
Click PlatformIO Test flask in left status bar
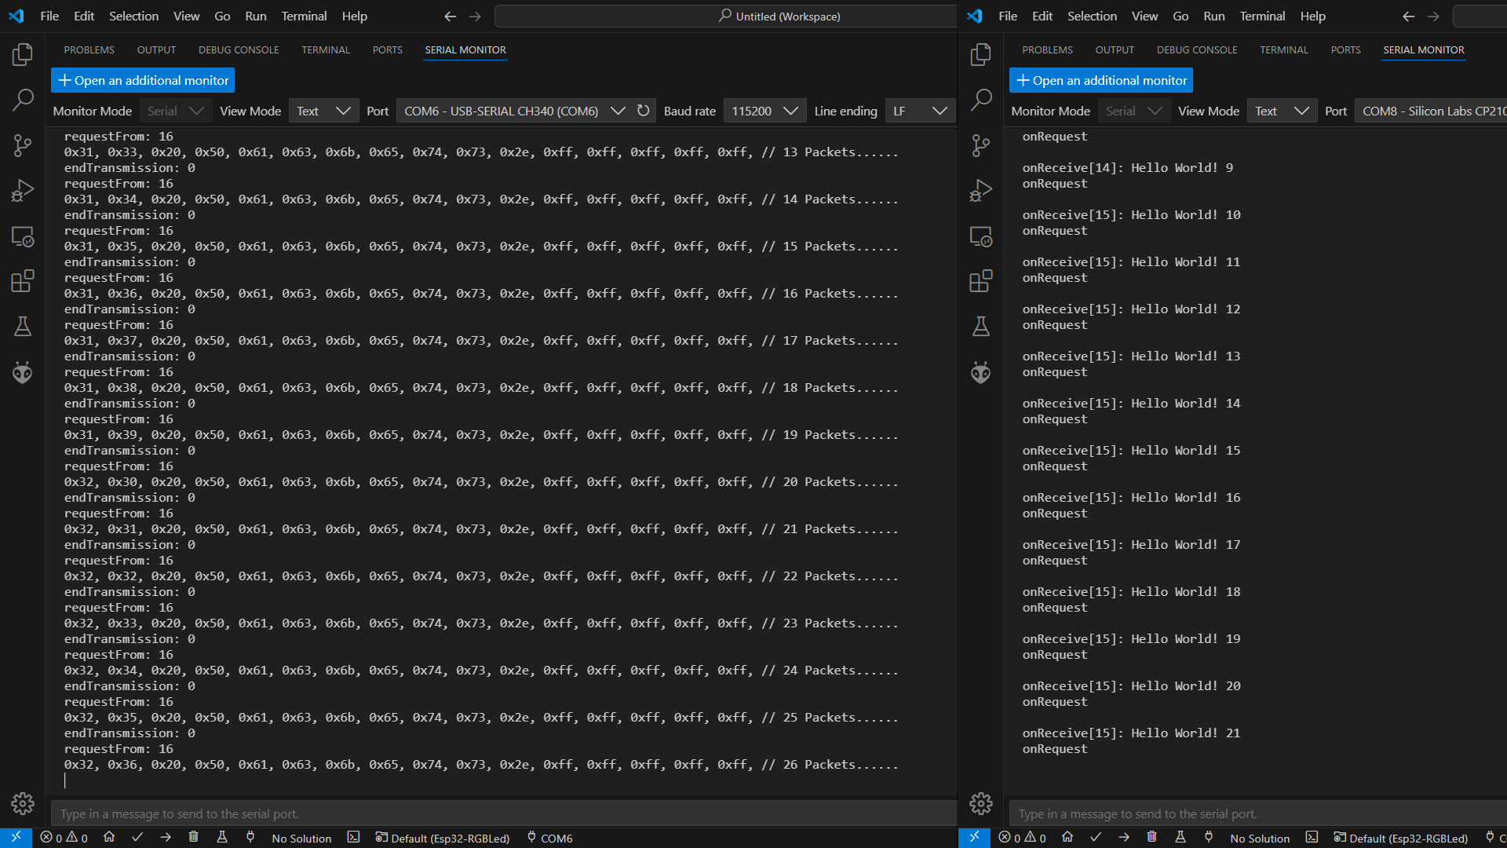[x=222, y=838]
